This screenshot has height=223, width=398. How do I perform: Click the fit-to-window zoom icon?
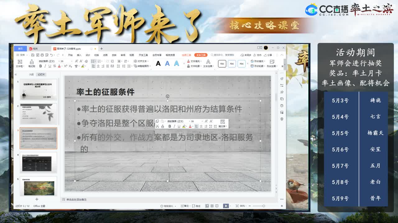pos(237,206)
